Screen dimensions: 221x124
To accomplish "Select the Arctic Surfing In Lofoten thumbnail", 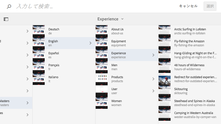I will pyautogui.click(x=165, y=31).
